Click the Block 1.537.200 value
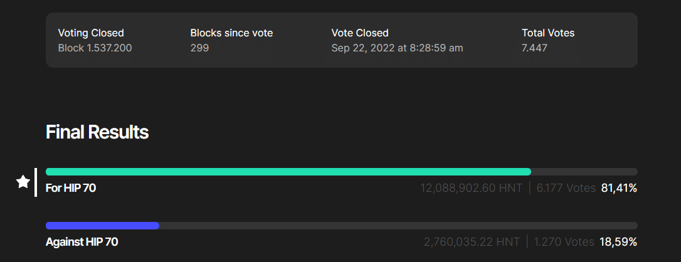681x262 pixels. point(95,48)
